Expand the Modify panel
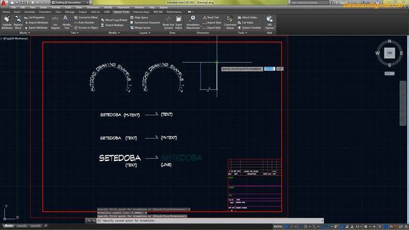 click(x=114, y=33)
